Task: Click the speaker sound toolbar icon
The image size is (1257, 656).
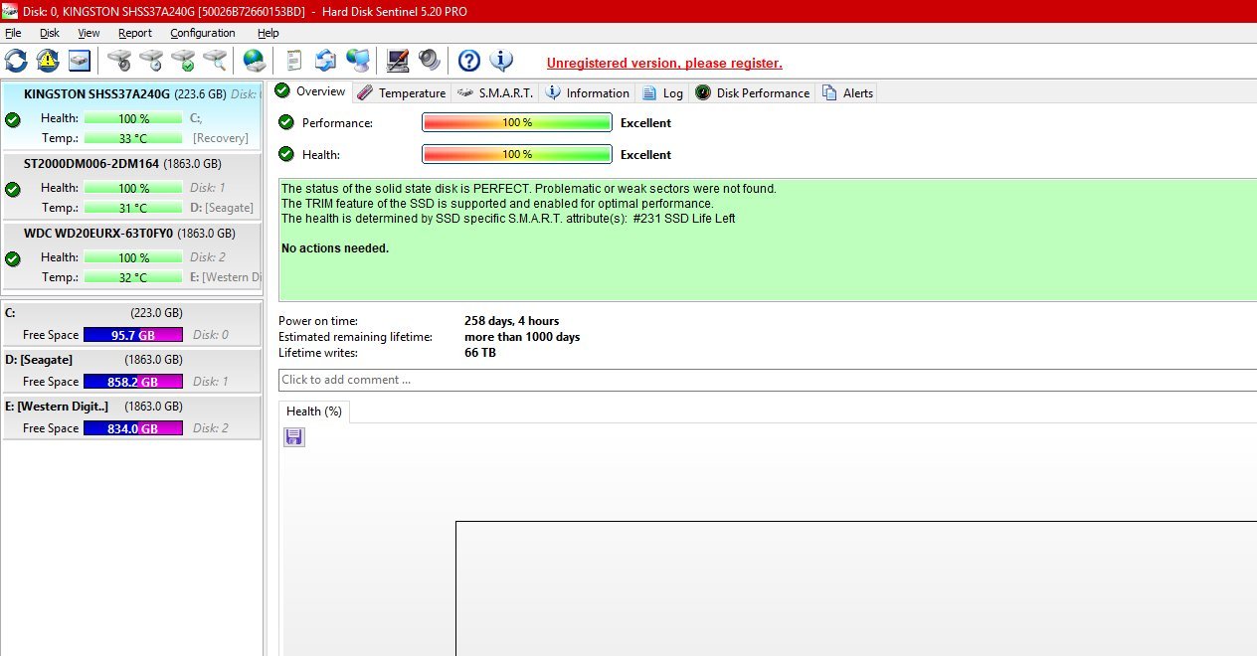Action: point(430,61)
